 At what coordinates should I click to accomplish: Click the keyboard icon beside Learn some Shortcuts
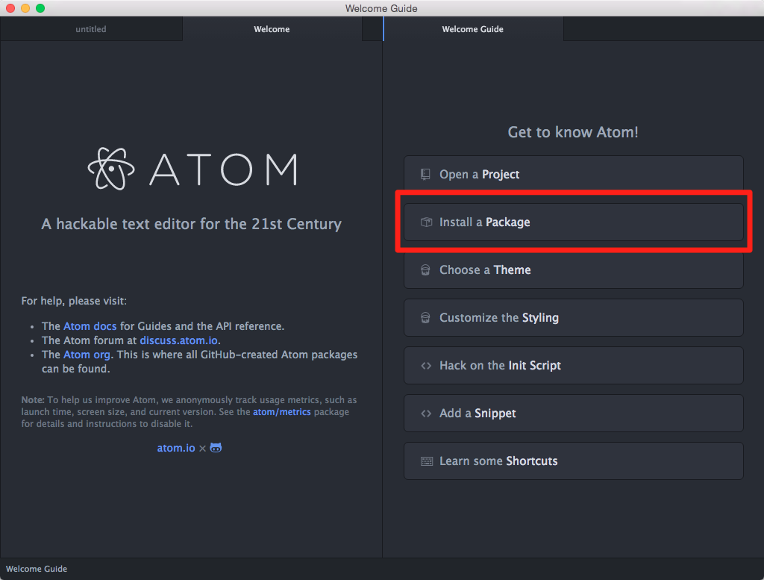tap(427, 461)
